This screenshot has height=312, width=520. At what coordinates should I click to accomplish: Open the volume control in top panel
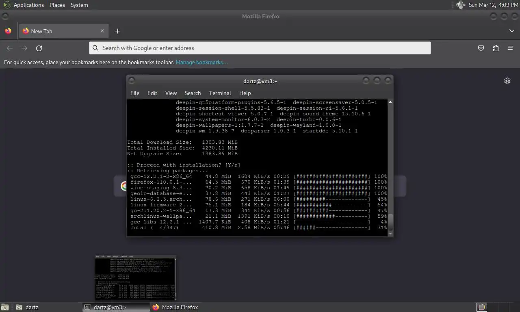[x=460, y=5]
